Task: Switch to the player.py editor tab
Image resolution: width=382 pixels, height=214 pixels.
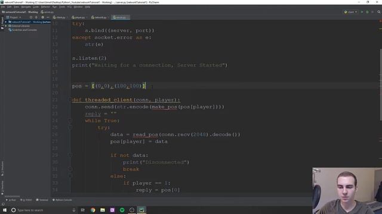Action: point(79,17)
